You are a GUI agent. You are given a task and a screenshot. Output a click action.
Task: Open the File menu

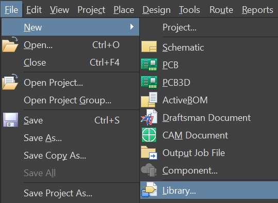pos(11,9)
